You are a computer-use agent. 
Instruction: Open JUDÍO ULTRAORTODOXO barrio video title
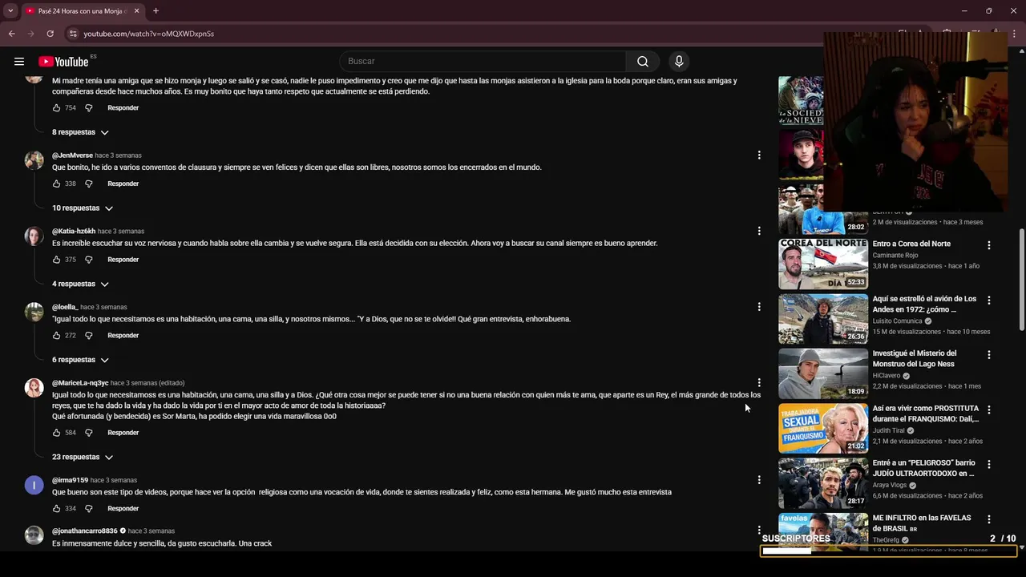click(924, 468)
